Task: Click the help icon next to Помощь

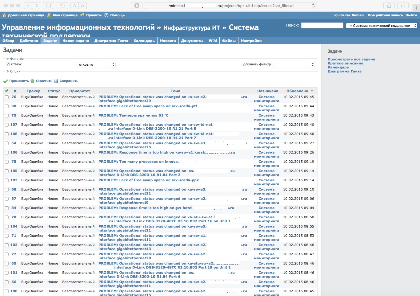Action: pos(106,15)
